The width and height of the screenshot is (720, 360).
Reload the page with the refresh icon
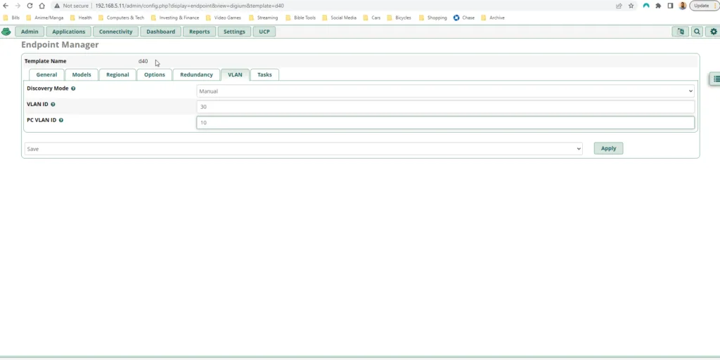30,6
